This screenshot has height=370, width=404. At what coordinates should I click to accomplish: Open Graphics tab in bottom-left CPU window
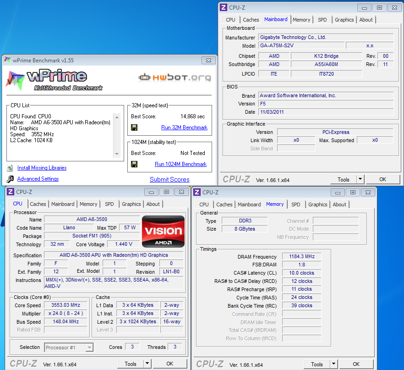pos(131,204)
